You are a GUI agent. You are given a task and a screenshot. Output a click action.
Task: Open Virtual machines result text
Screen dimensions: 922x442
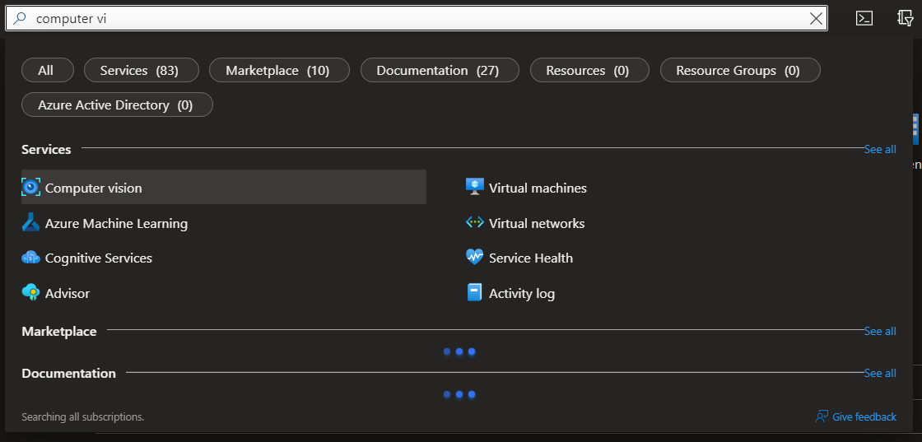tap(538, 188)
